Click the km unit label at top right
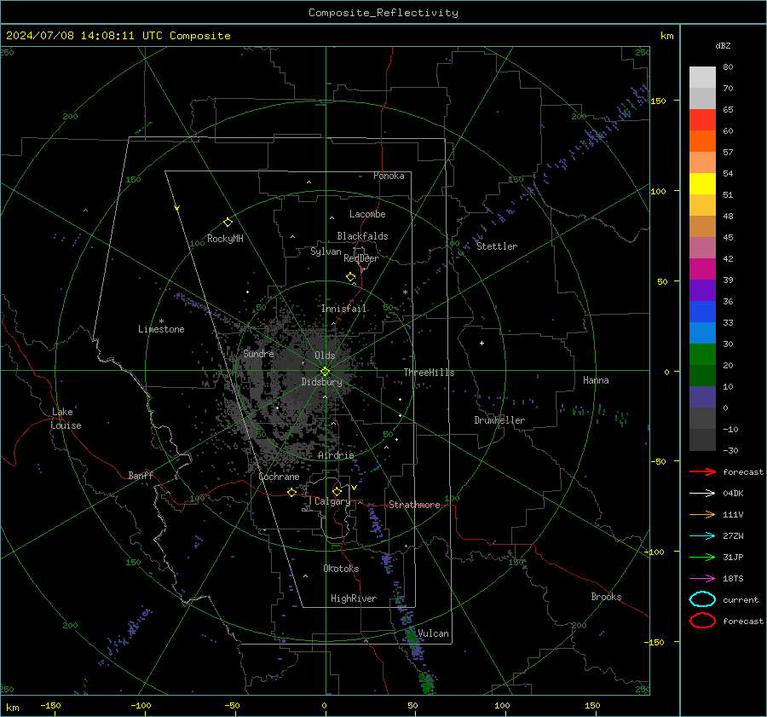 [666, 36]
